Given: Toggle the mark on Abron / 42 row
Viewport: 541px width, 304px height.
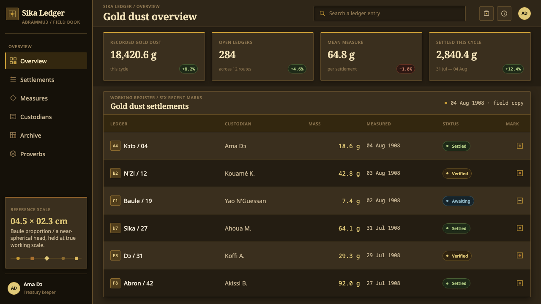Looking at the screenshot, I should (520, 283).
